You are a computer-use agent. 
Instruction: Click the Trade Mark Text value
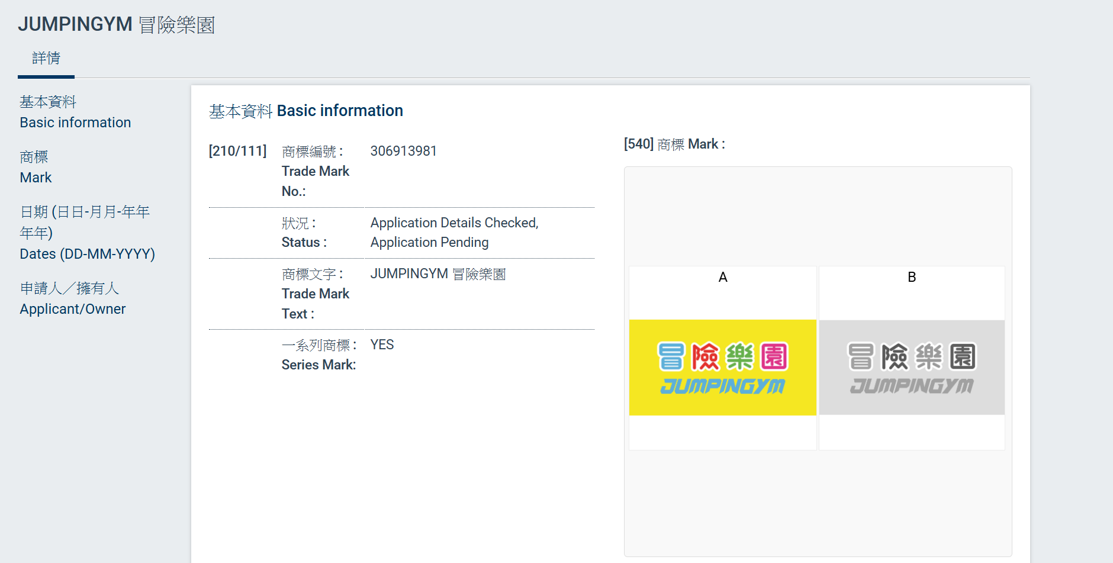(437, 274)
